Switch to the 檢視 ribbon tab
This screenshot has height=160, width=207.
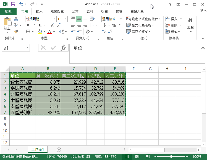pyautogui.click(x=119, y=11)
